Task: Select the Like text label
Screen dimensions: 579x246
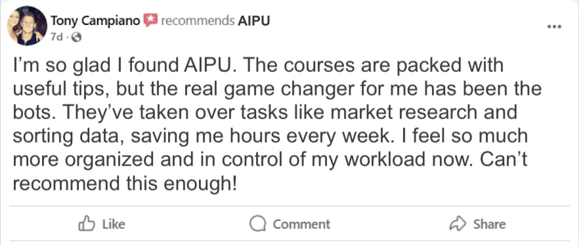Action: point(114,224)
